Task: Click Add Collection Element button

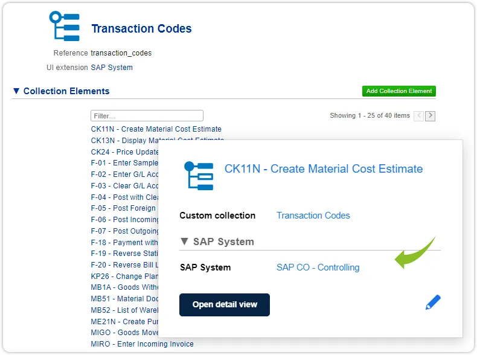Action: coord(399,91)
